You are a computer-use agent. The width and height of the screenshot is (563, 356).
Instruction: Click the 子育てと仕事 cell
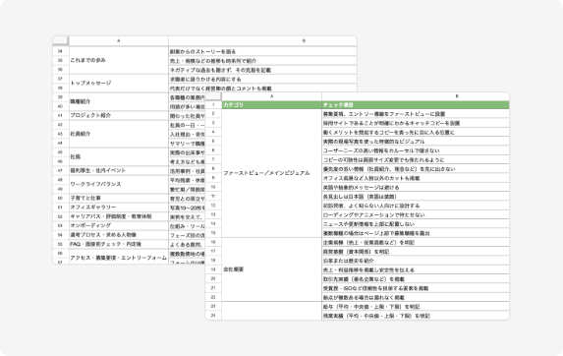(119, 199)
